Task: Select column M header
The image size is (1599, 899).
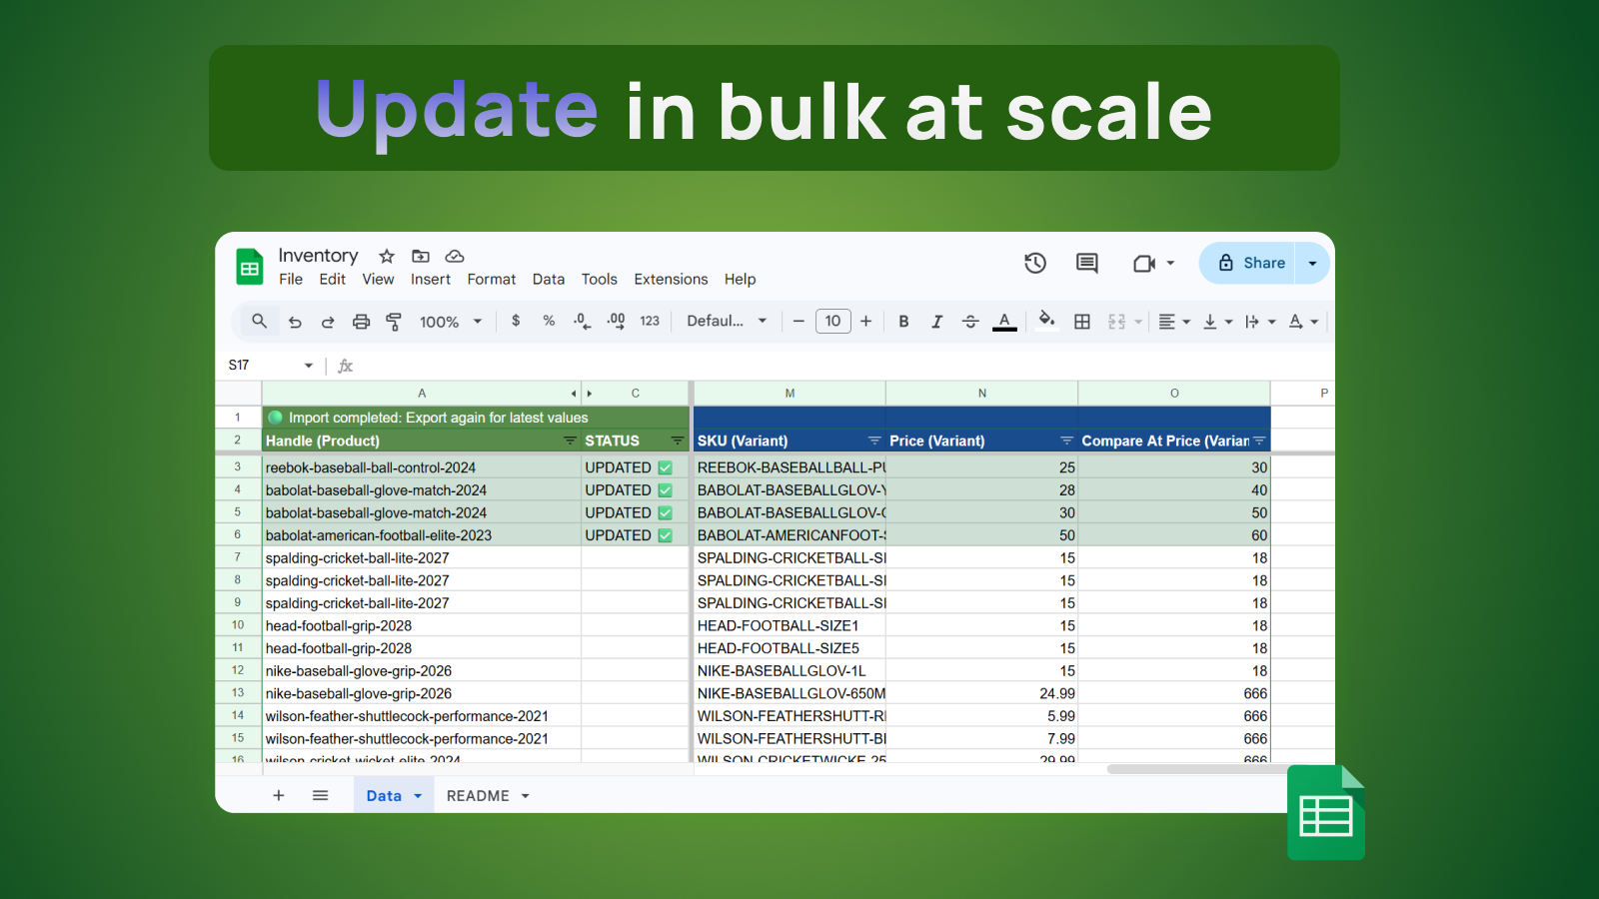Action: 790,394
